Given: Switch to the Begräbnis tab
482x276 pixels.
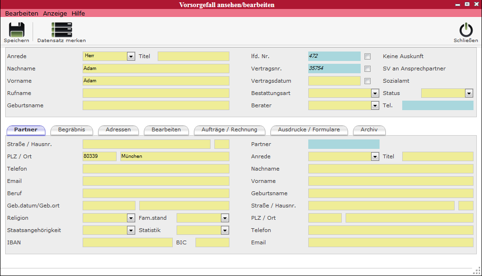Looking at the screenshot, I should (71, 129).
